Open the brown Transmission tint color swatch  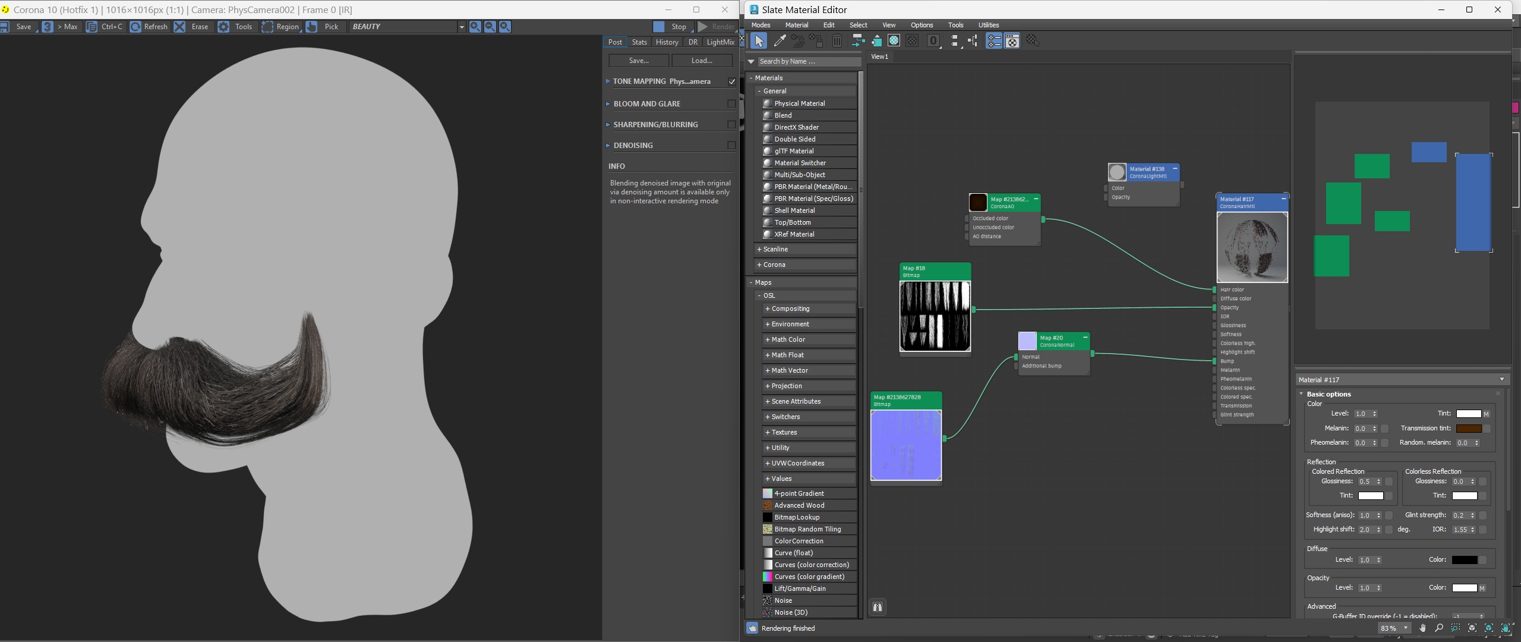tap(1469, 429)
